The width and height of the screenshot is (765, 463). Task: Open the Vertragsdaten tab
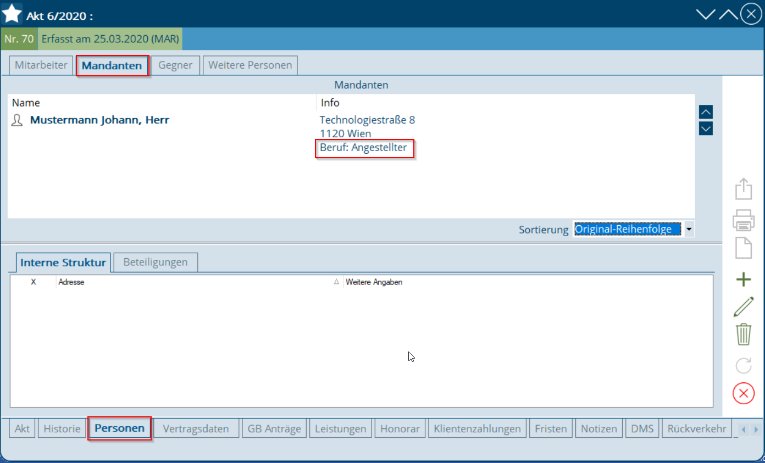pos(196,428)
